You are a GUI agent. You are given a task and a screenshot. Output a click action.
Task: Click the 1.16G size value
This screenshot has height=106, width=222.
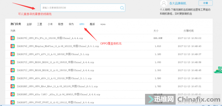tap(158, 54)
